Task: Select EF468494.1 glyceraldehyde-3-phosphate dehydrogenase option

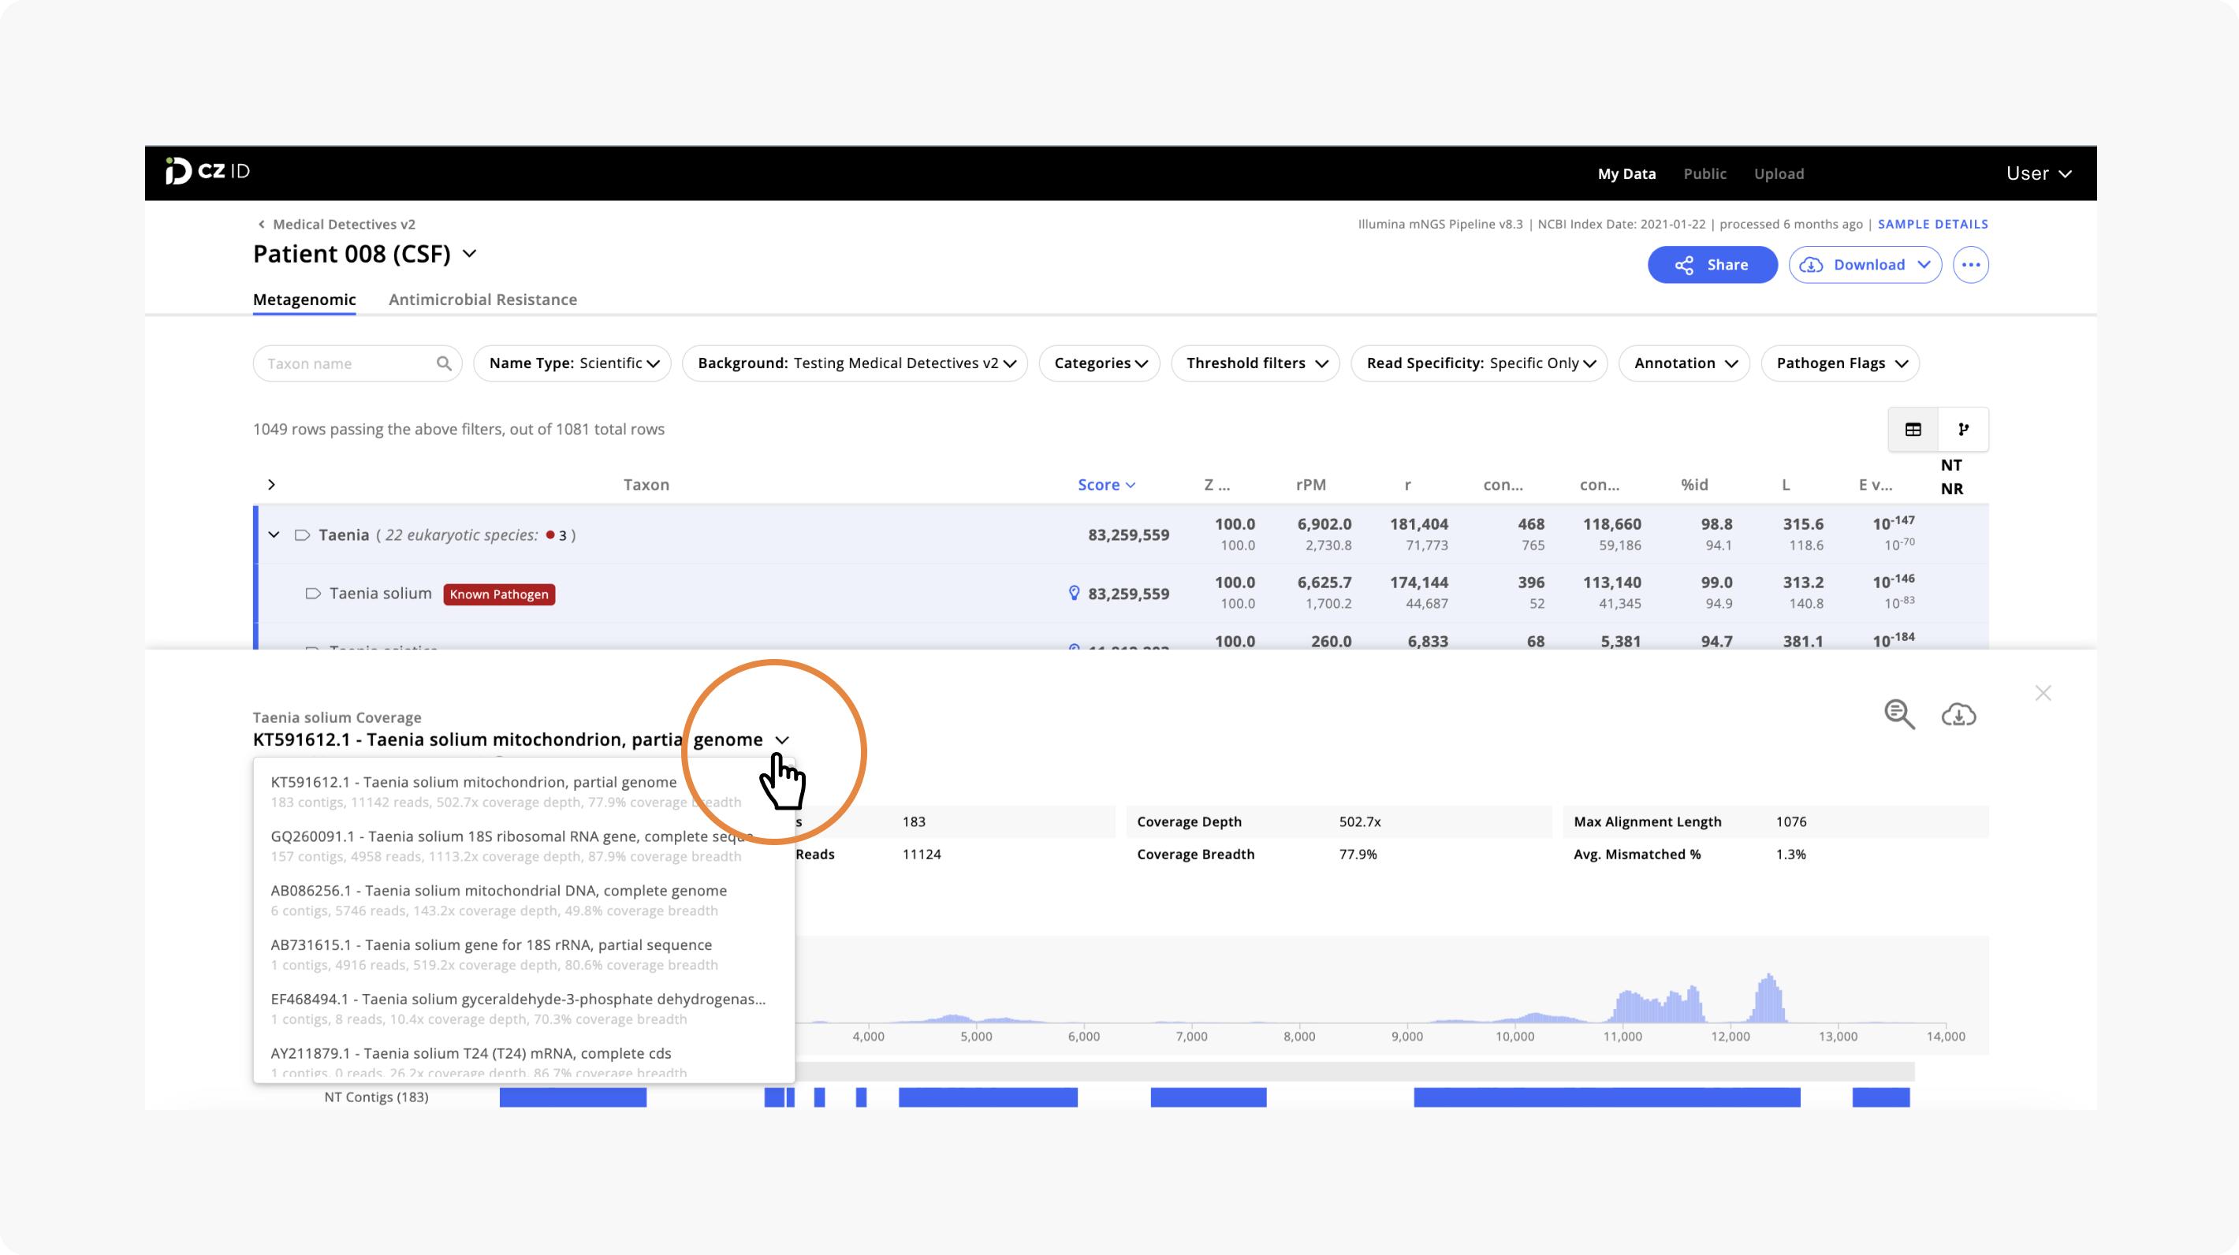Action: tap(524, 1008)
